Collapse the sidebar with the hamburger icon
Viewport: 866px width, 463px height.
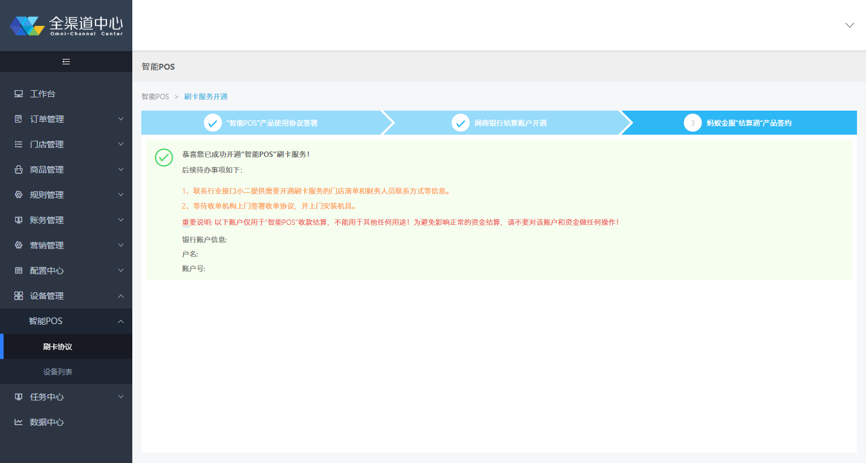tap(66, 61)
